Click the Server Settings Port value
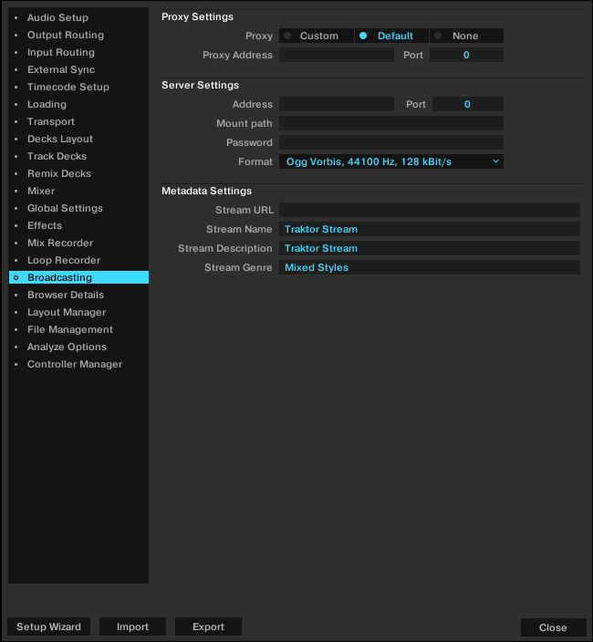This screenshot has height=642, width=593. (468, 104)
